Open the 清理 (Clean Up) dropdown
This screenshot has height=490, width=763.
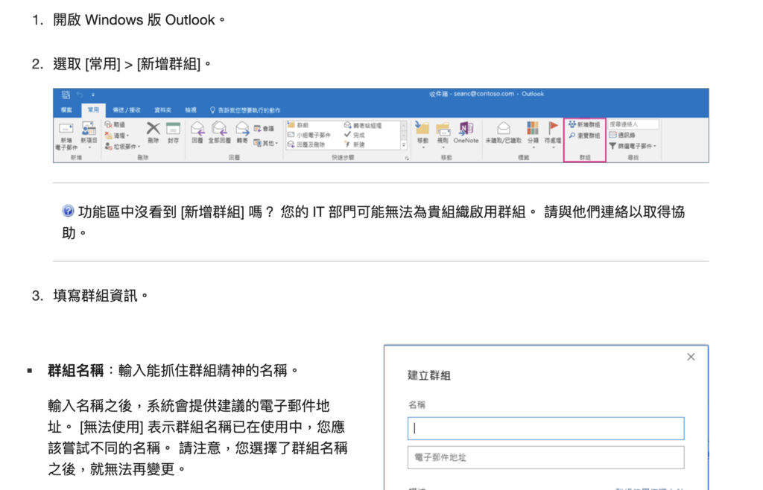tap(117, 136)
